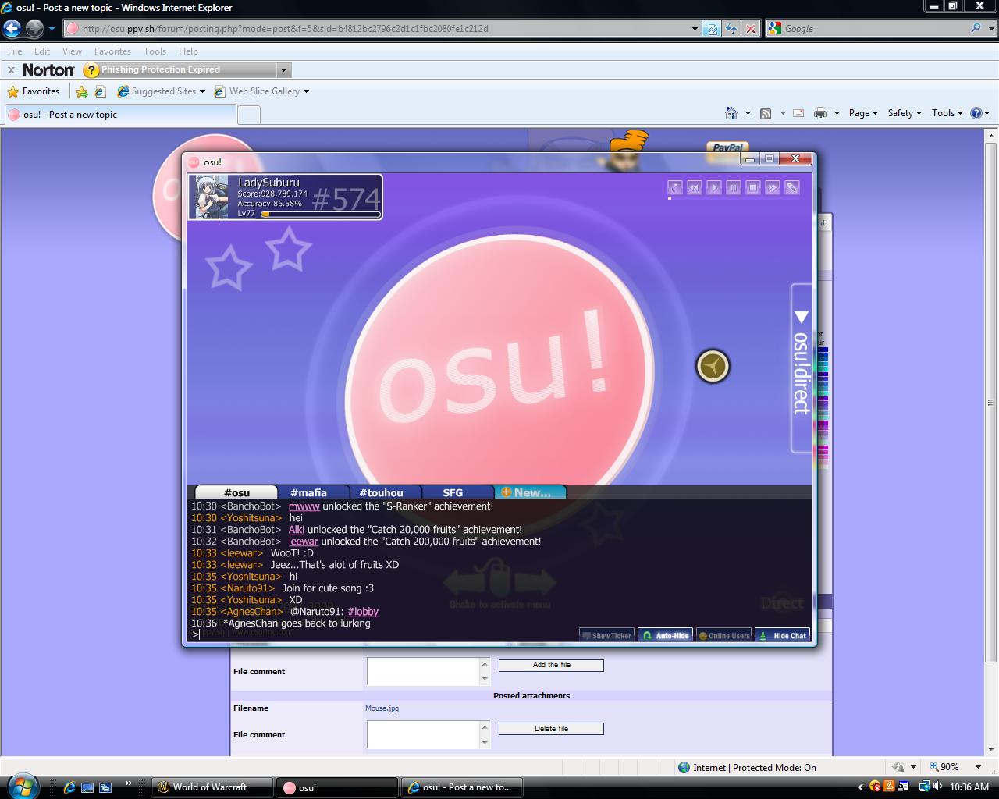Viewport: 999px width, 799px height.
Task: Click the Mouse.jpg attachment link
Action: coord(382,708)
